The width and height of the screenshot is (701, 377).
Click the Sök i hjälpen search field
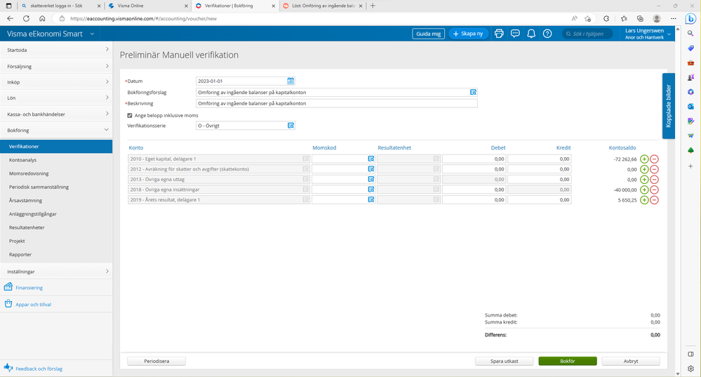tap(587, 34)
